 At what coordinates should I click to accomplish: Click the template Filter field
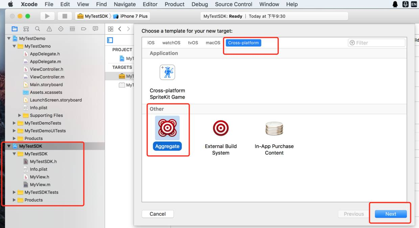point(376,43)
